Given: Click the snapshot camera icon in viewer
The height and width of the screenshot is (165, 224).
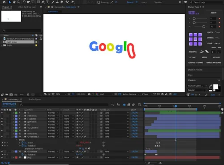Looking at the screenshot, I should [89, 94].
